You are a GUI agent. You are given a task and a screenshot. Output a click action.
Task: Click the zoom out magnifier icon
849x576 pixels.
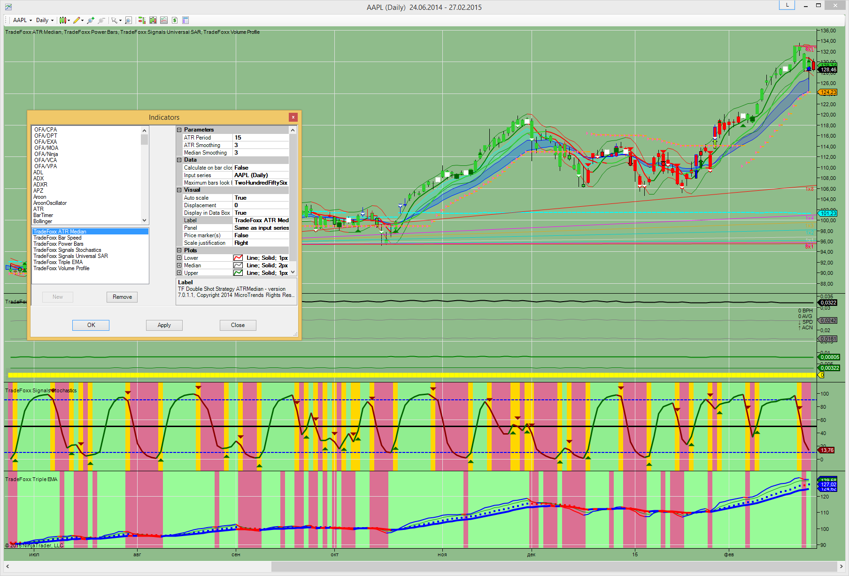point(101,20)
